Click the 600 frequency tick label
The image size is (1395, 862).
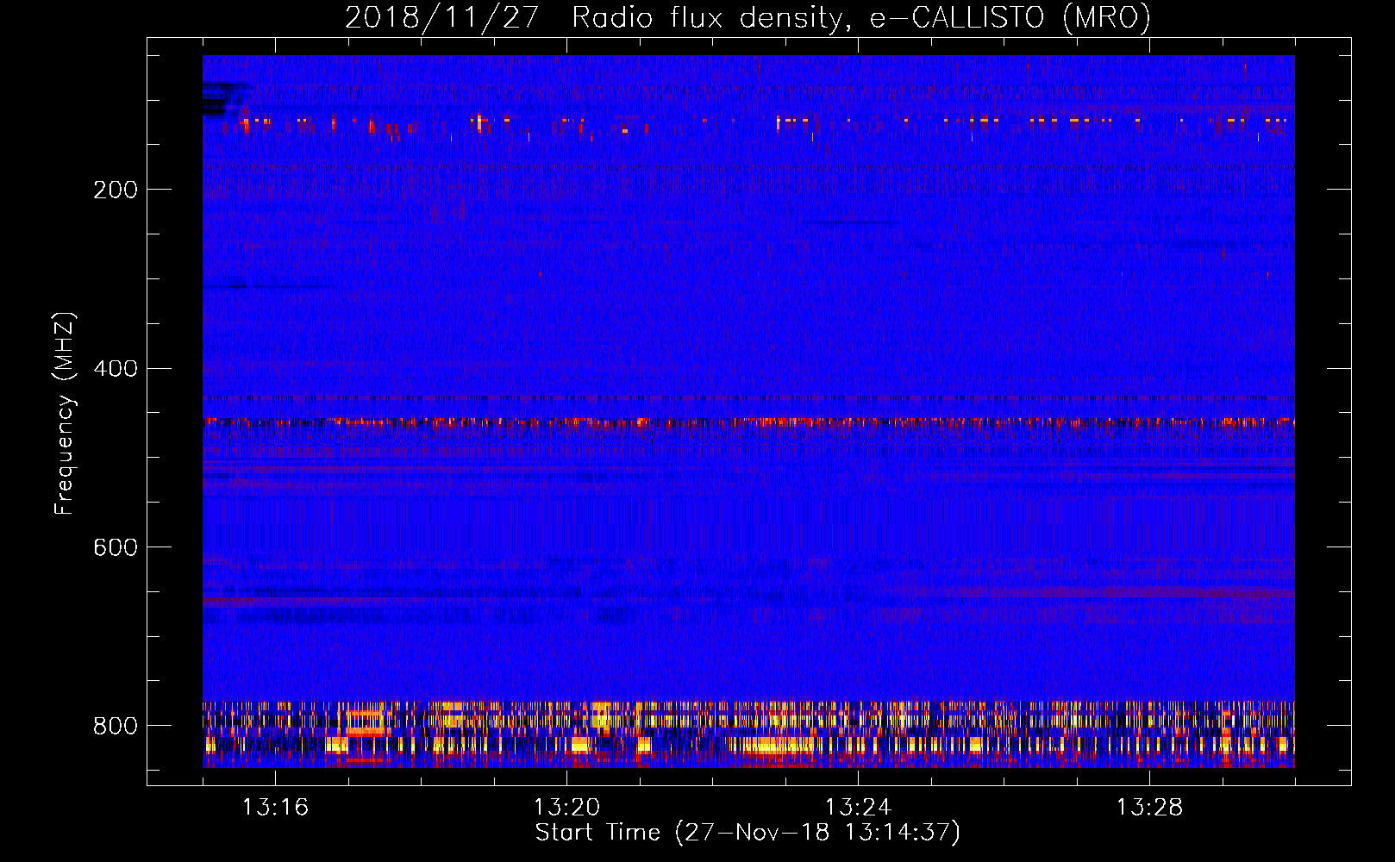point(116,547)
